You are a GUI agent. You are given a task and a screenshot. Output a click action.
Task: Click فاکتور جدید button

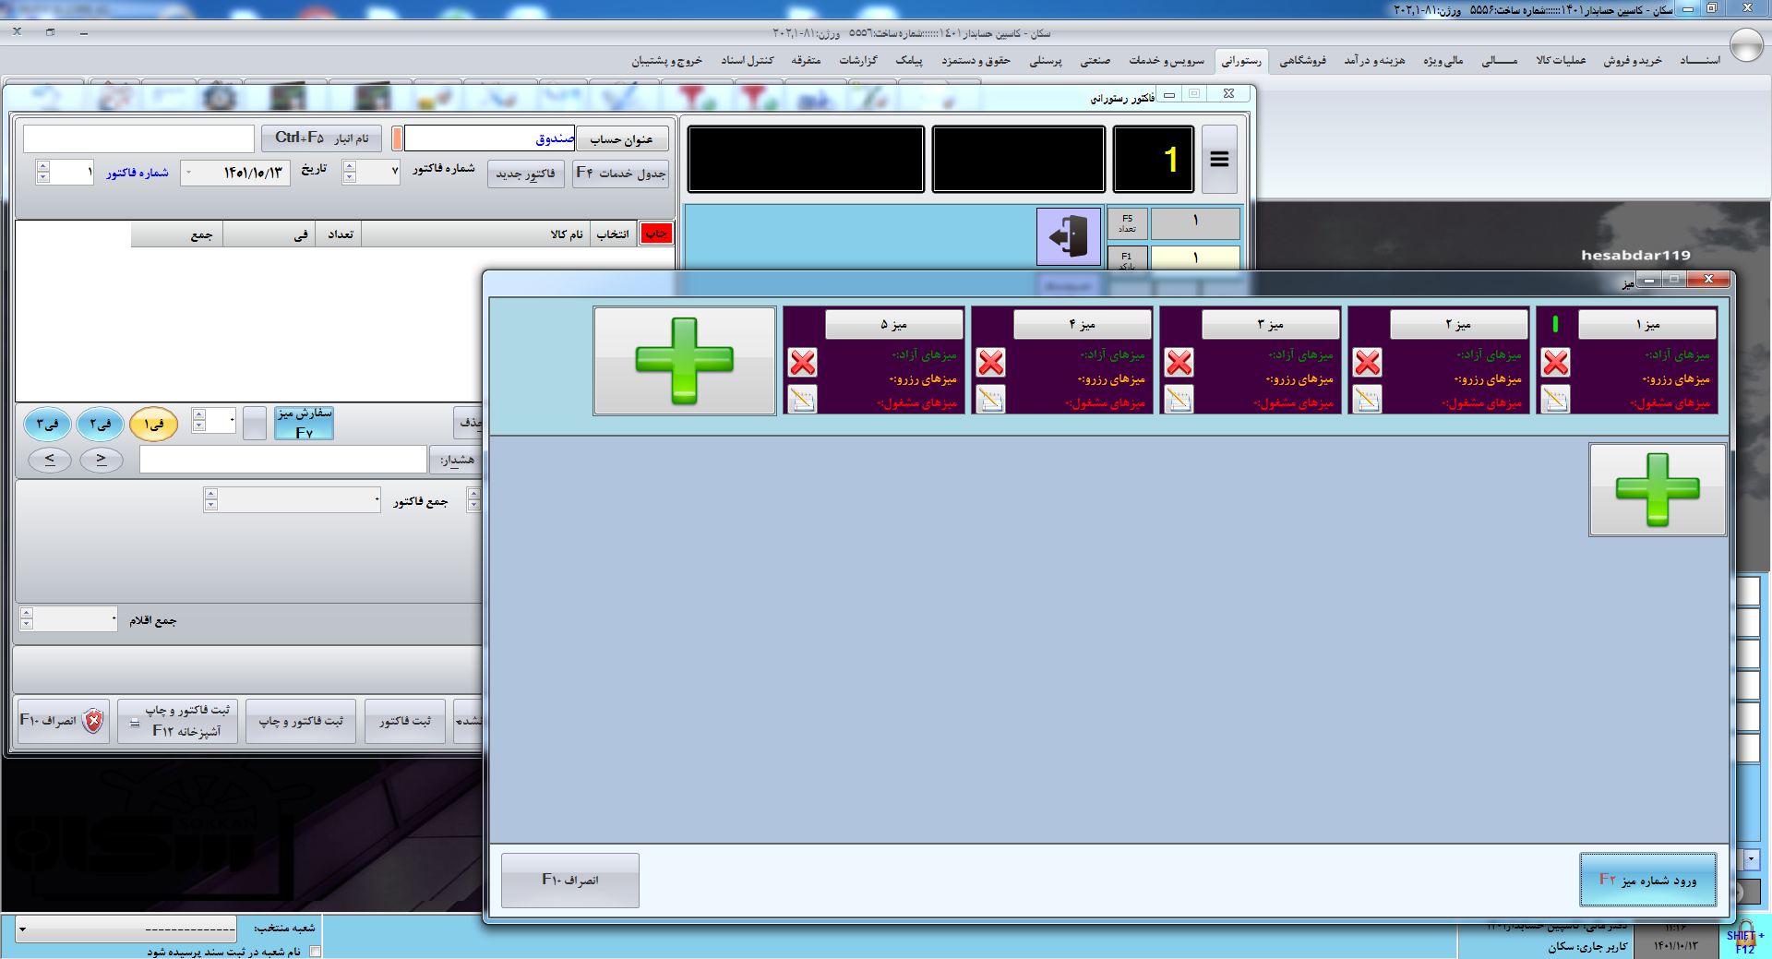pos(526,174)
